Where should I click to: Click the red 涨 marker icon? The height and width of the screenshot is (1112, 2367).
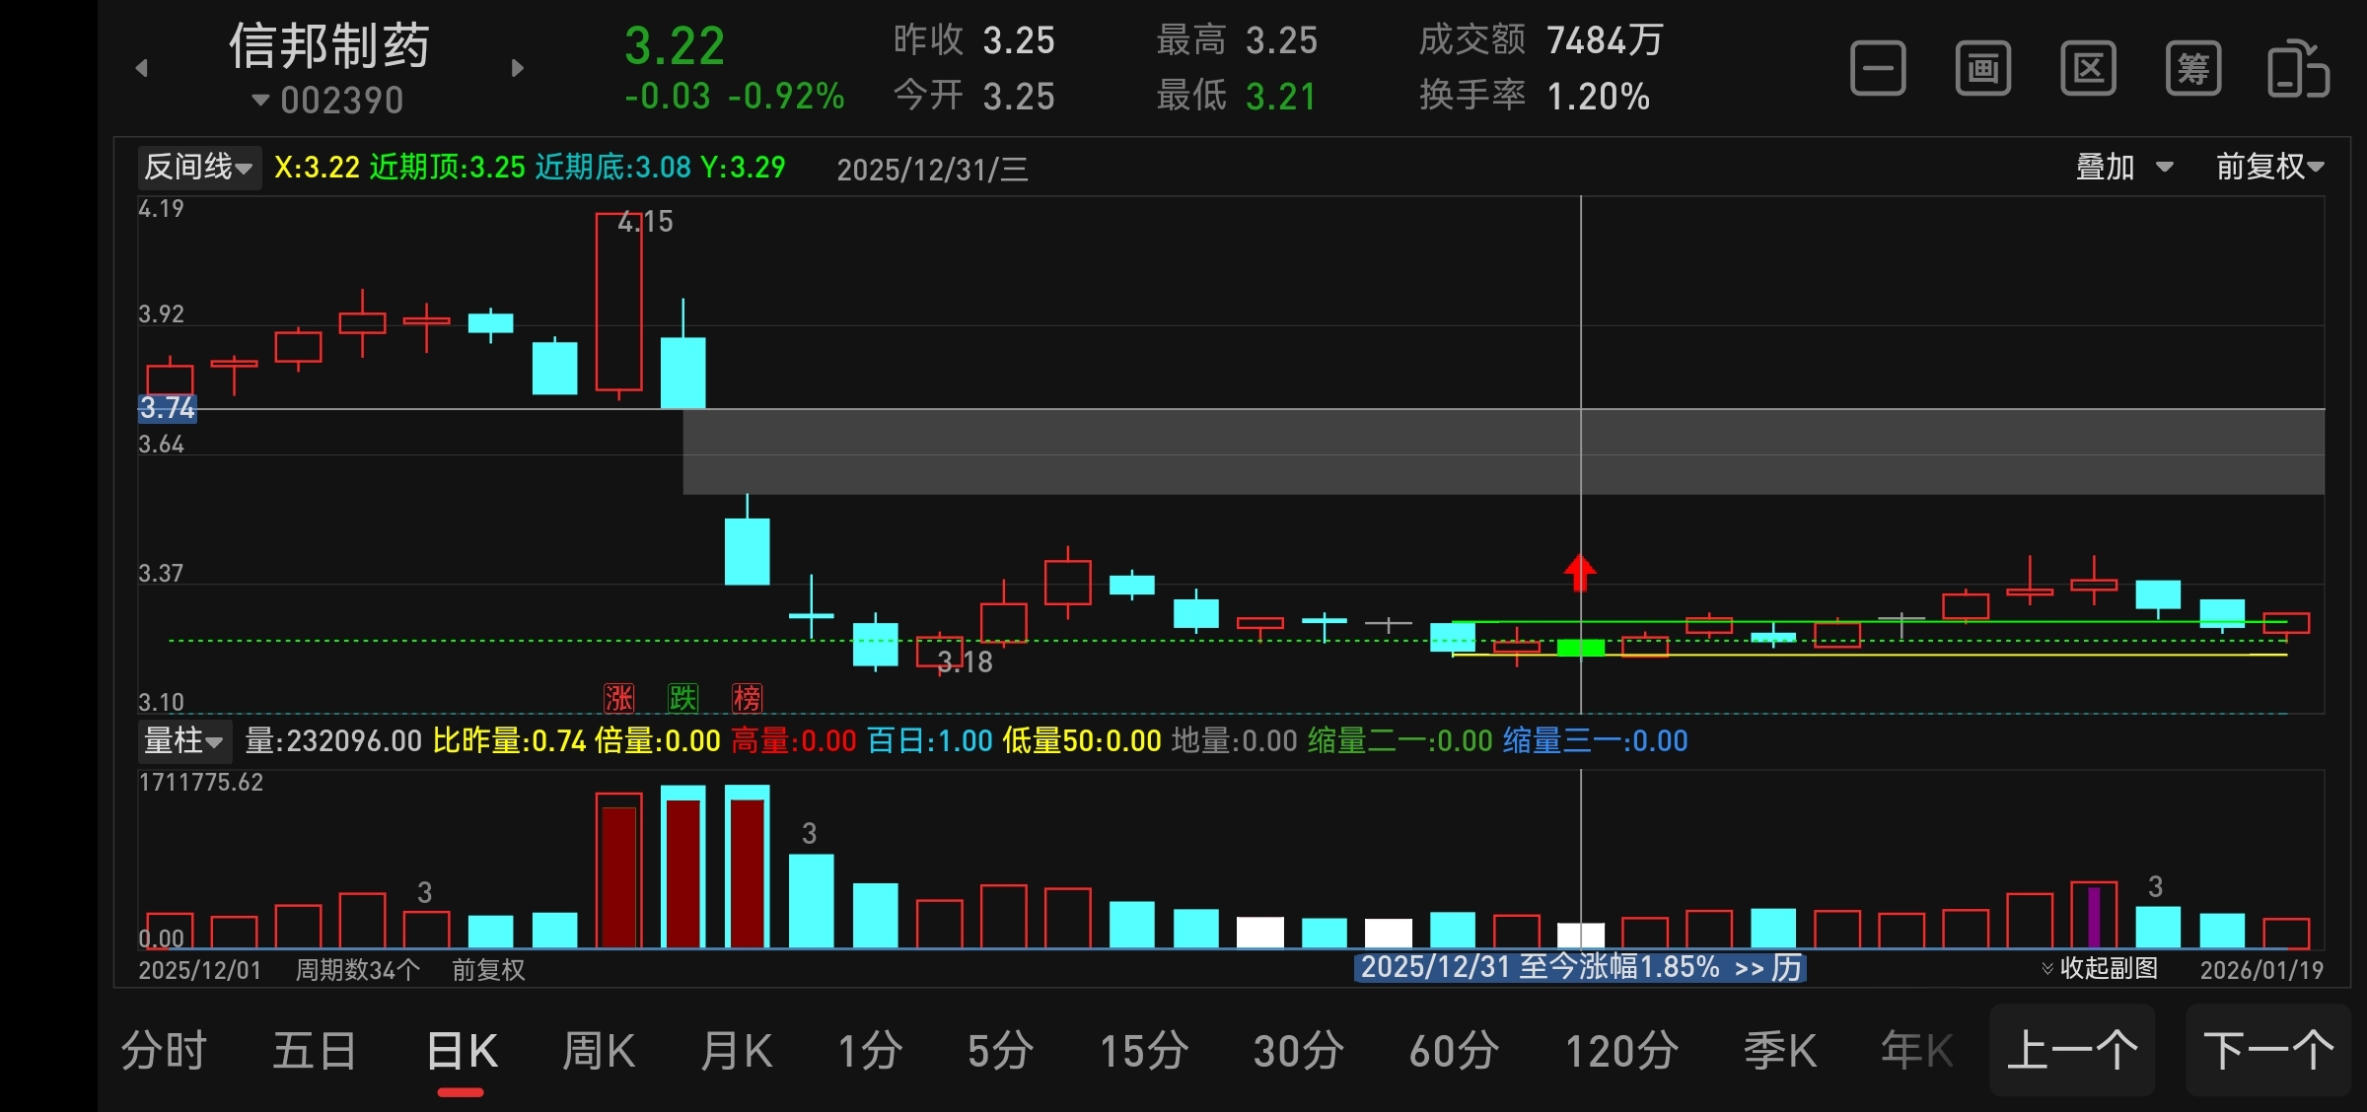[618, 698]
